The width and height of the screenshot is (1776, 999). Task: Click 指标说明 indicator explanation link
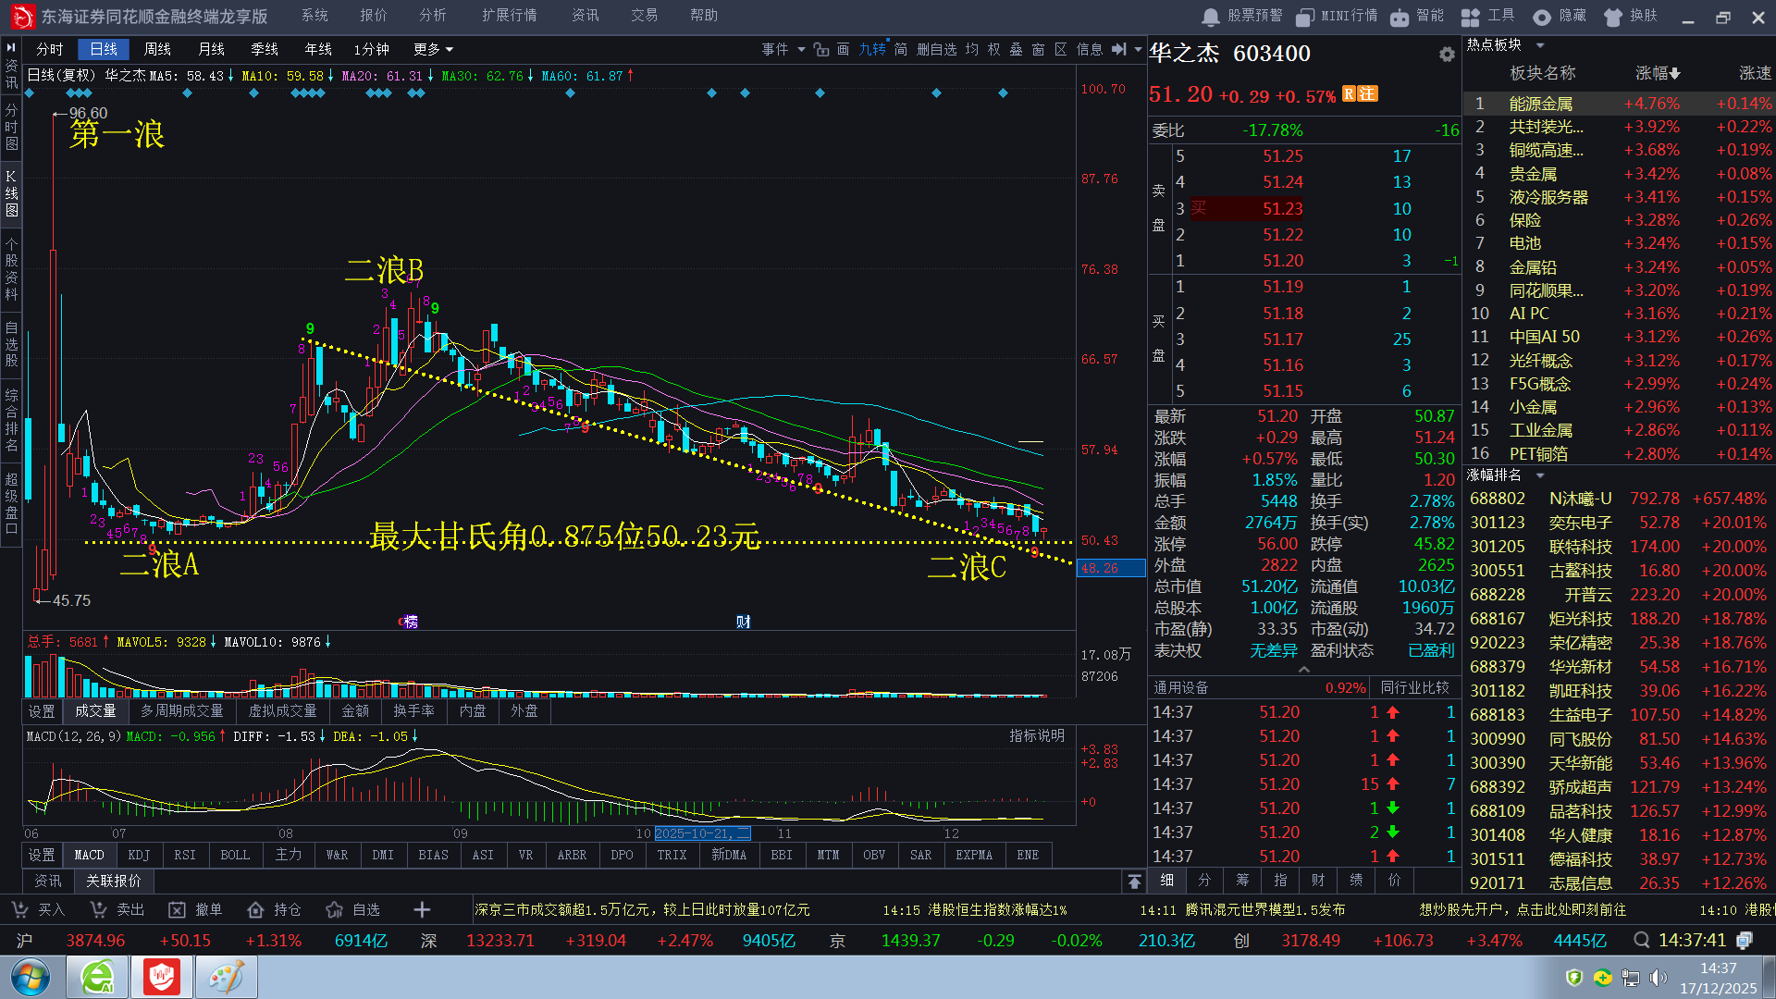[x=1036, y=736]
